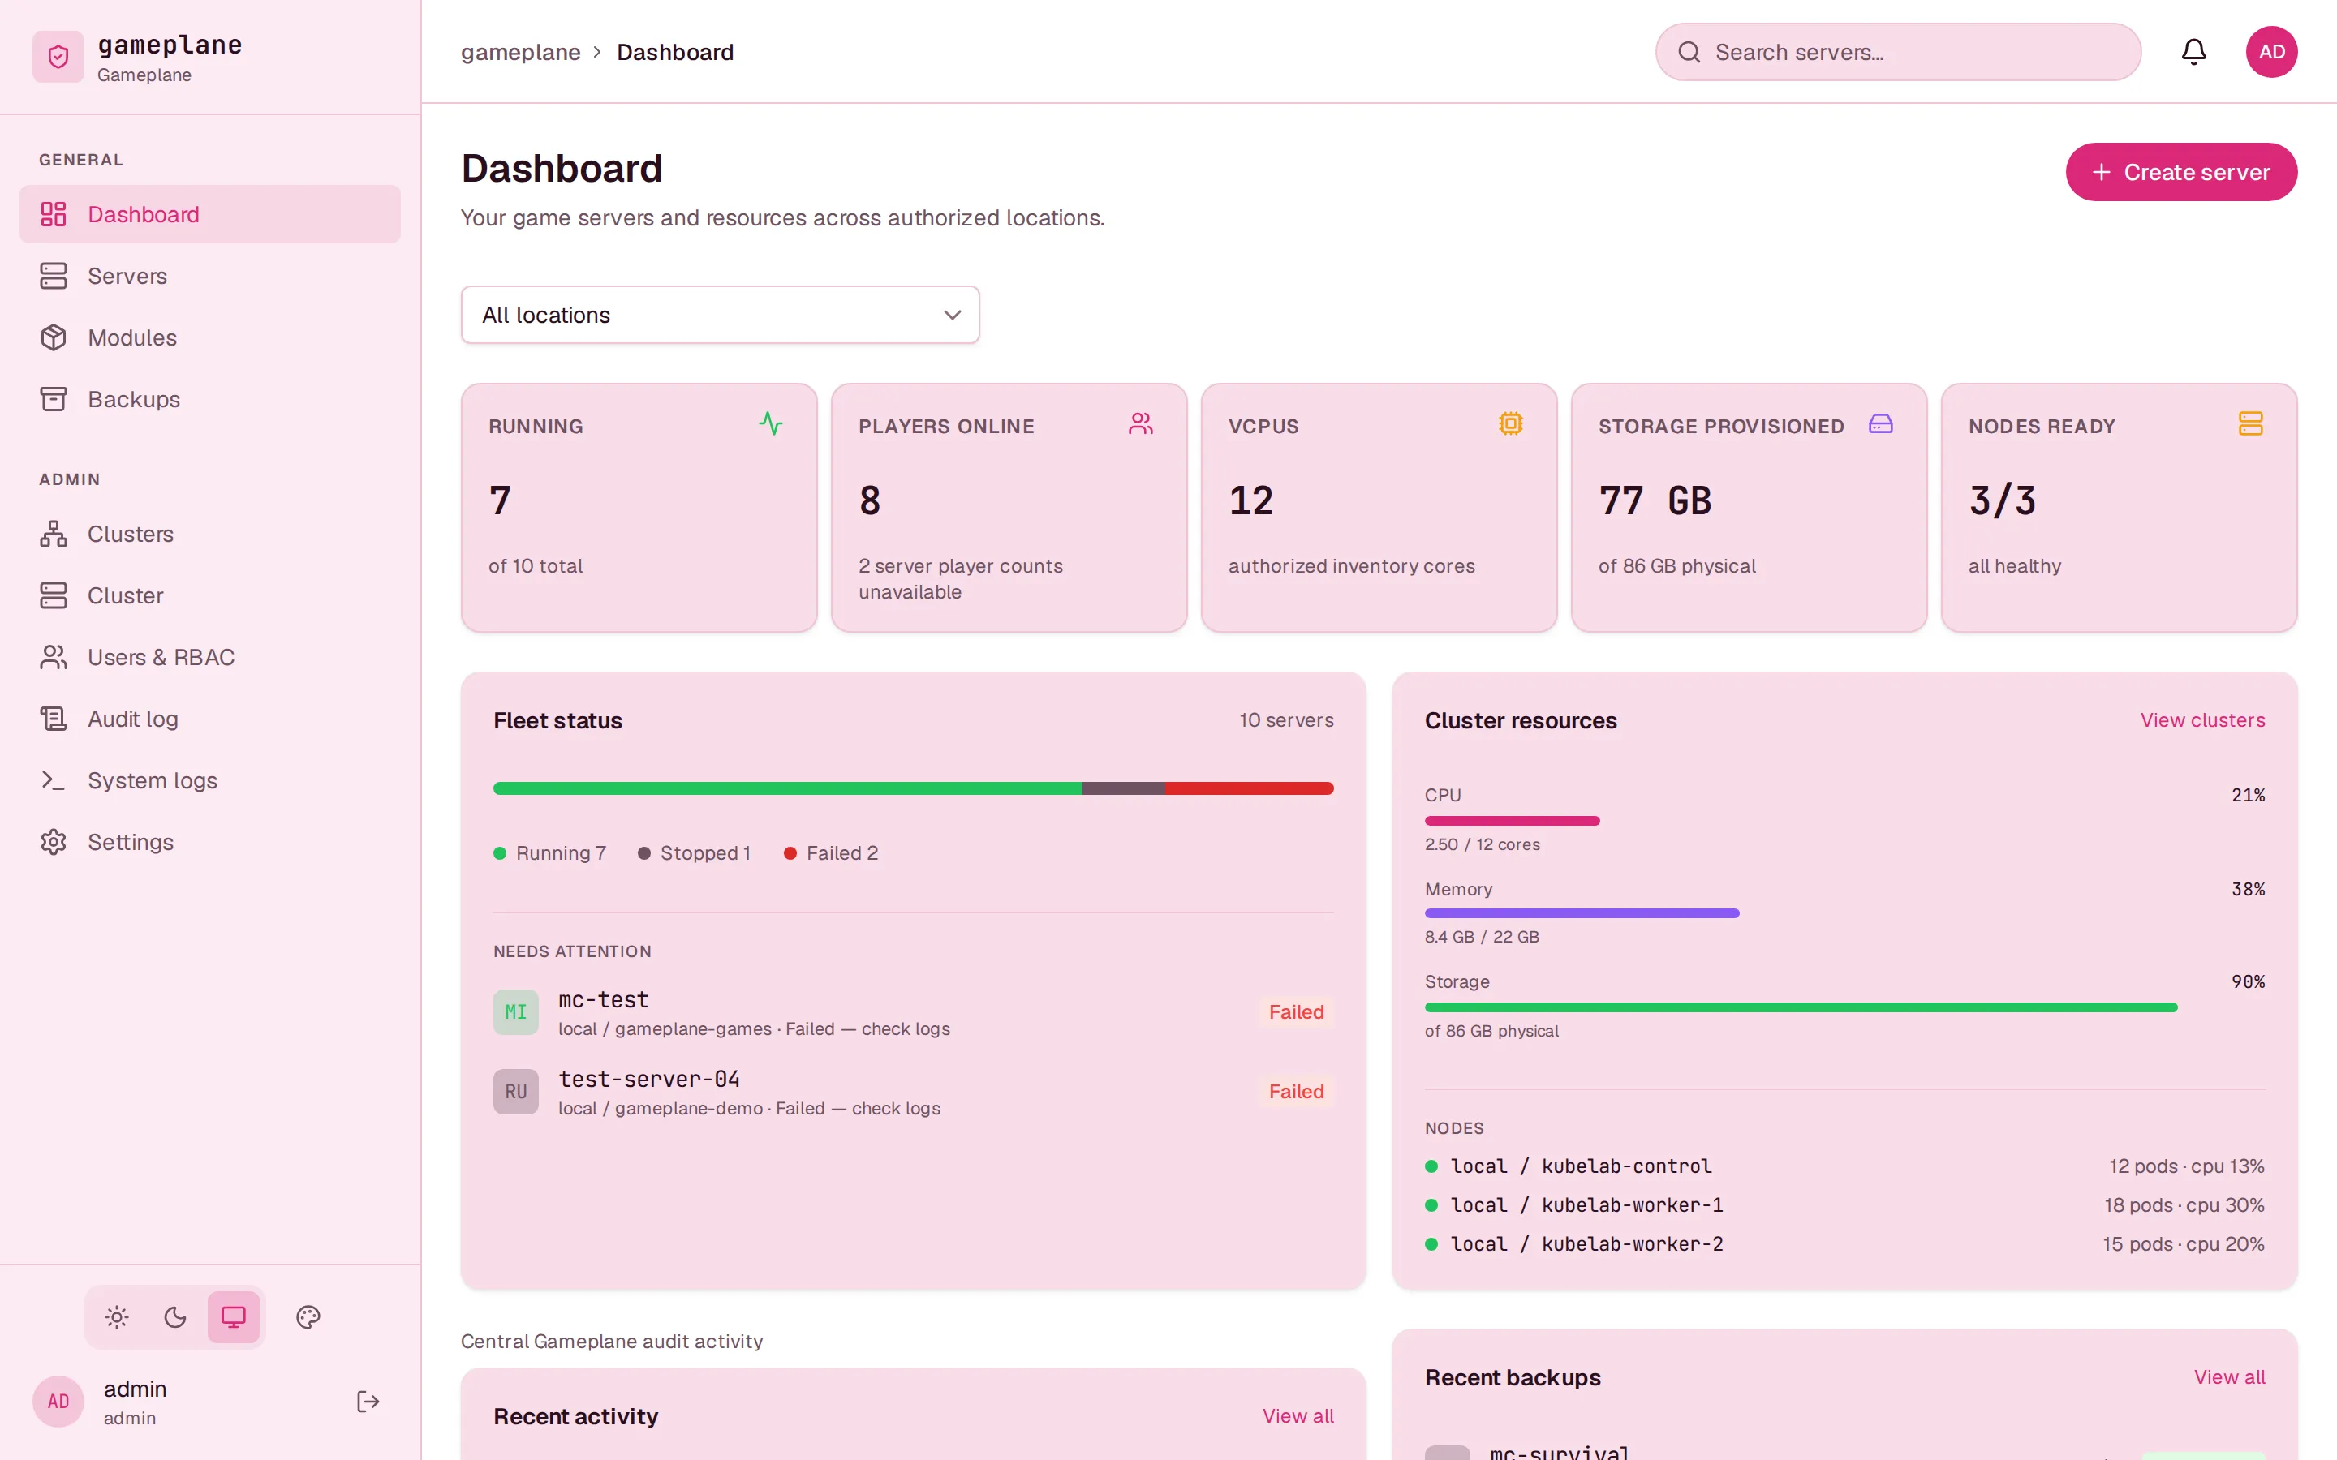Follow the View clusters link
Viewport: 2337px width, 1460px height.
click(2201, 720)
